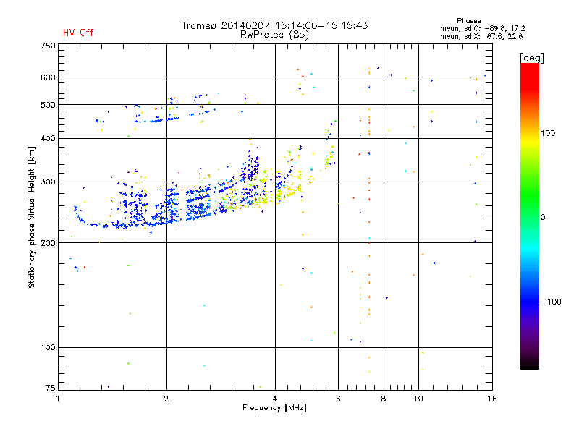Image resolution: width=579 pixels, height=434 pixels.
Task: Click the y-axis tick label '300'
Action: coord(48,182)
